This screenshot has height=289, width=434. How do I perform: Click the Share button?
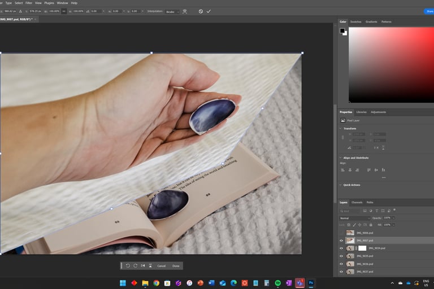429,11
